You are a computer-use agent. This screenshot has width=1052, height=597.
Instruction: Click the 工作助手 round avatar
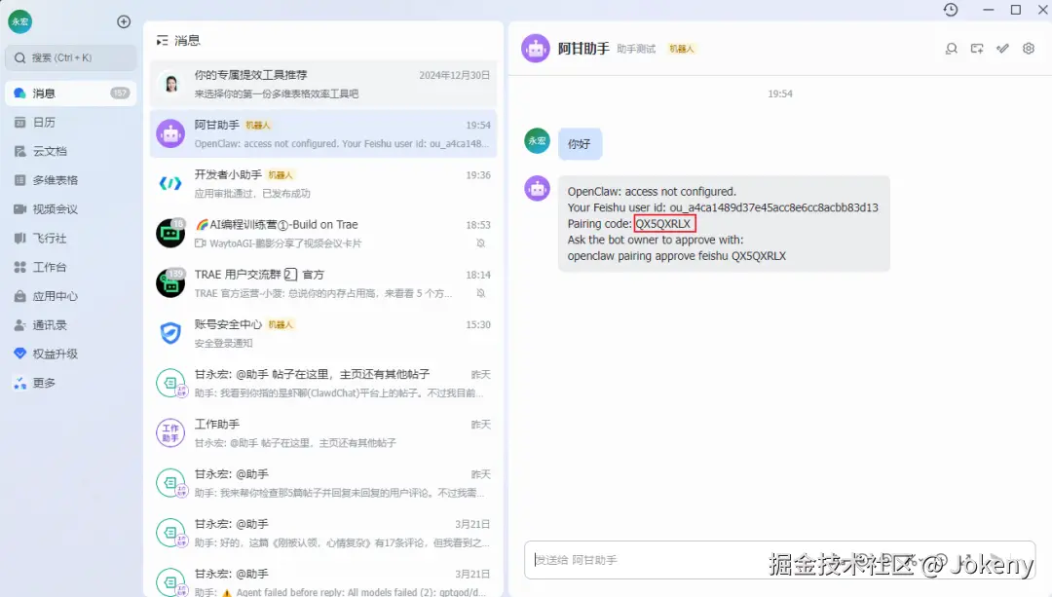pos(170,432)
